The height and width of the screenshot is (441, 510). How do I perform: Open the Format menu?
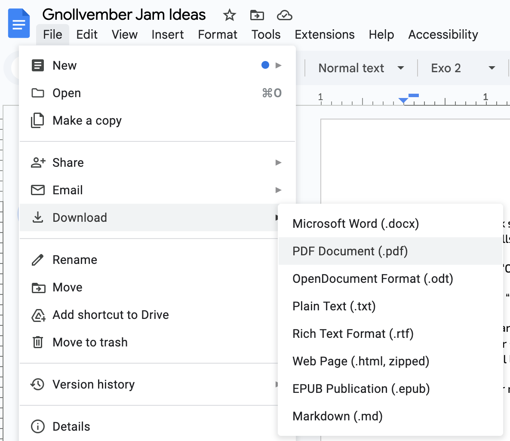tap(218, 34)
